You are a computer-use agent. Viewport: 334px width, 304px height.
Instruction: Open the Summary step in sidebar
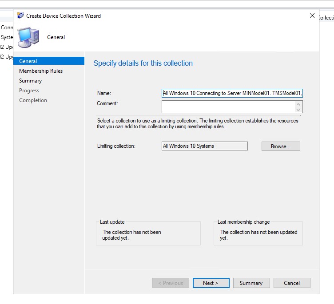pyautogui.click(x=31, y=81)
